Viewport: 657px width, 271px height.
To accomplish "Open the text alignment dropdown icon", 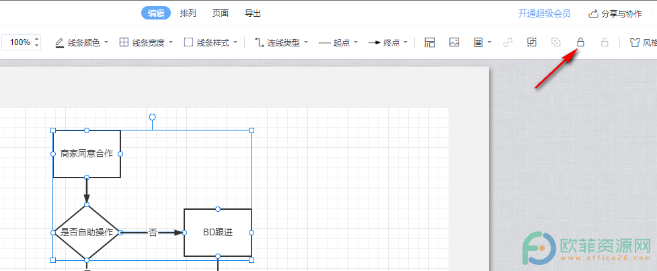I will 483,42.
